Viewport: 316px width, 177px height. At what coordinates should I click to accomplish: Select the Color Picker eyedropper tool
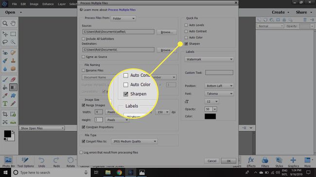pos(5,96)
